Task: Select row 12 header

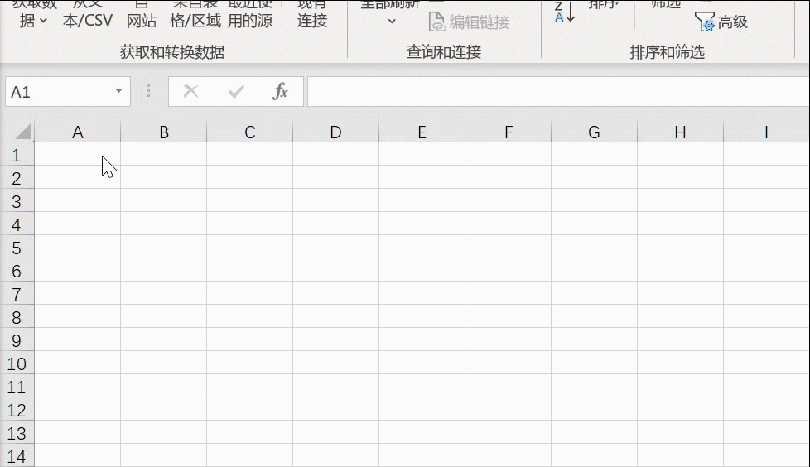Action: (17, 411)
